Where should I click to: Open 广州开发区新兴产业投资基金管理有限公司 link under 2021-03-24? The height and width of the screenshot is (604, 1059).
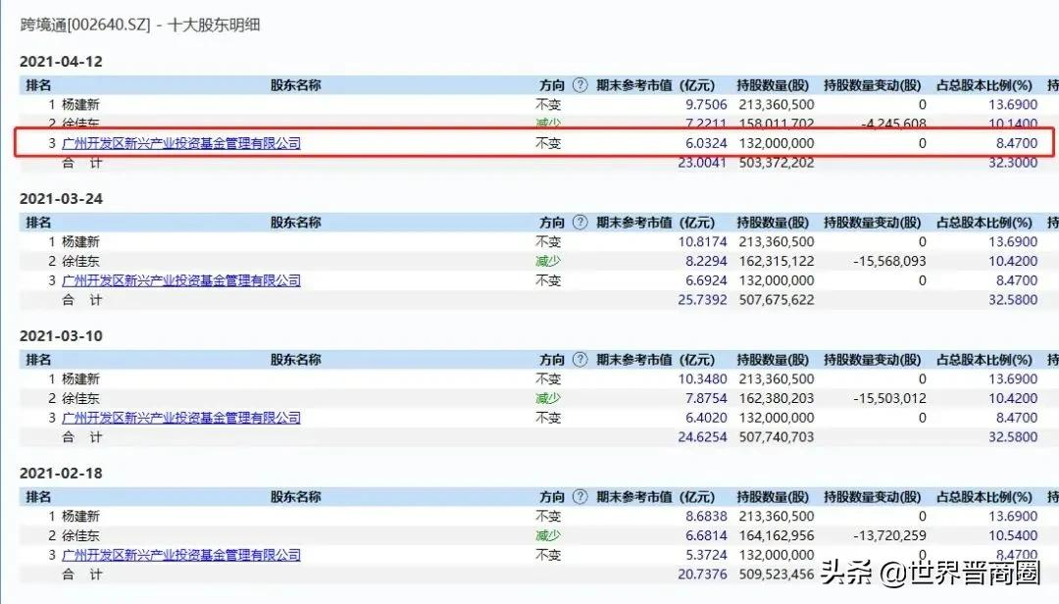point(181,280)
